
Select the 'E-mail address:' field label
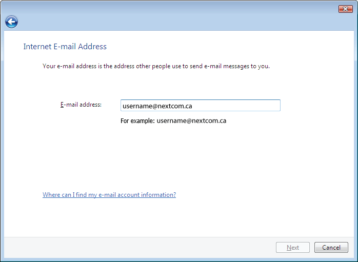click(81, 105)
